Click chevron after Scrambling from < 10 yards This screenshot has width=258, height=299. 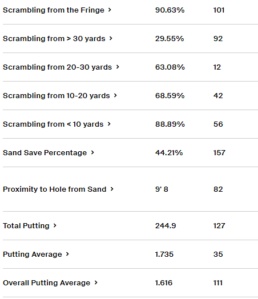coord(109,124)
